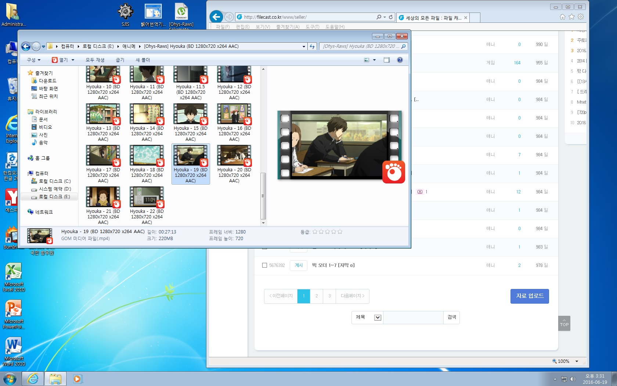The image size is (617, 386).
Task: Click the 게시 button for post 5676392
Action: tap(299, 265)
